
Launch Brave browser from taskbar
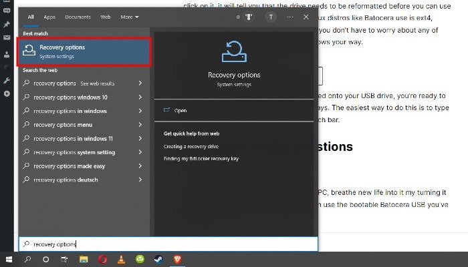click(x=177, y=259)
